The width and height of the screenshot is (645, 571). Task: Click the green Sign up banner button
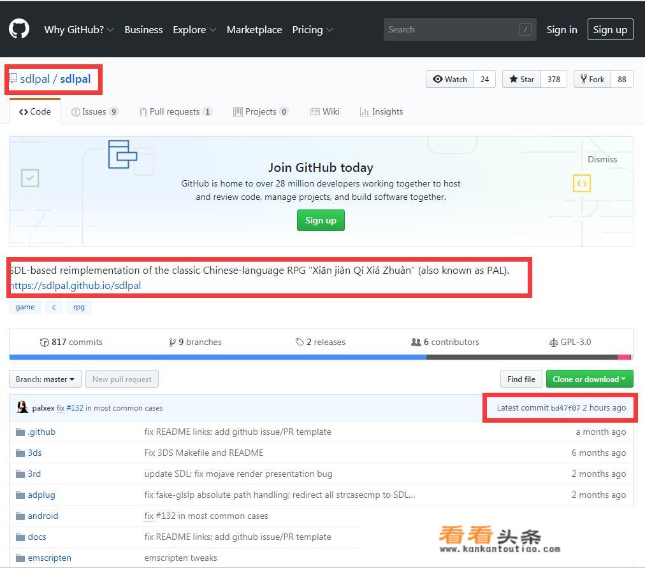(x=321, y=220)
